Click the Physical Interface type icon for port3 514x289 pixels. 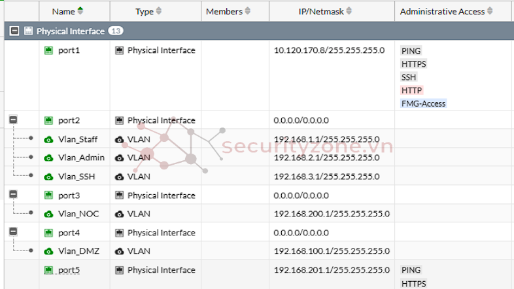point(119,195)
